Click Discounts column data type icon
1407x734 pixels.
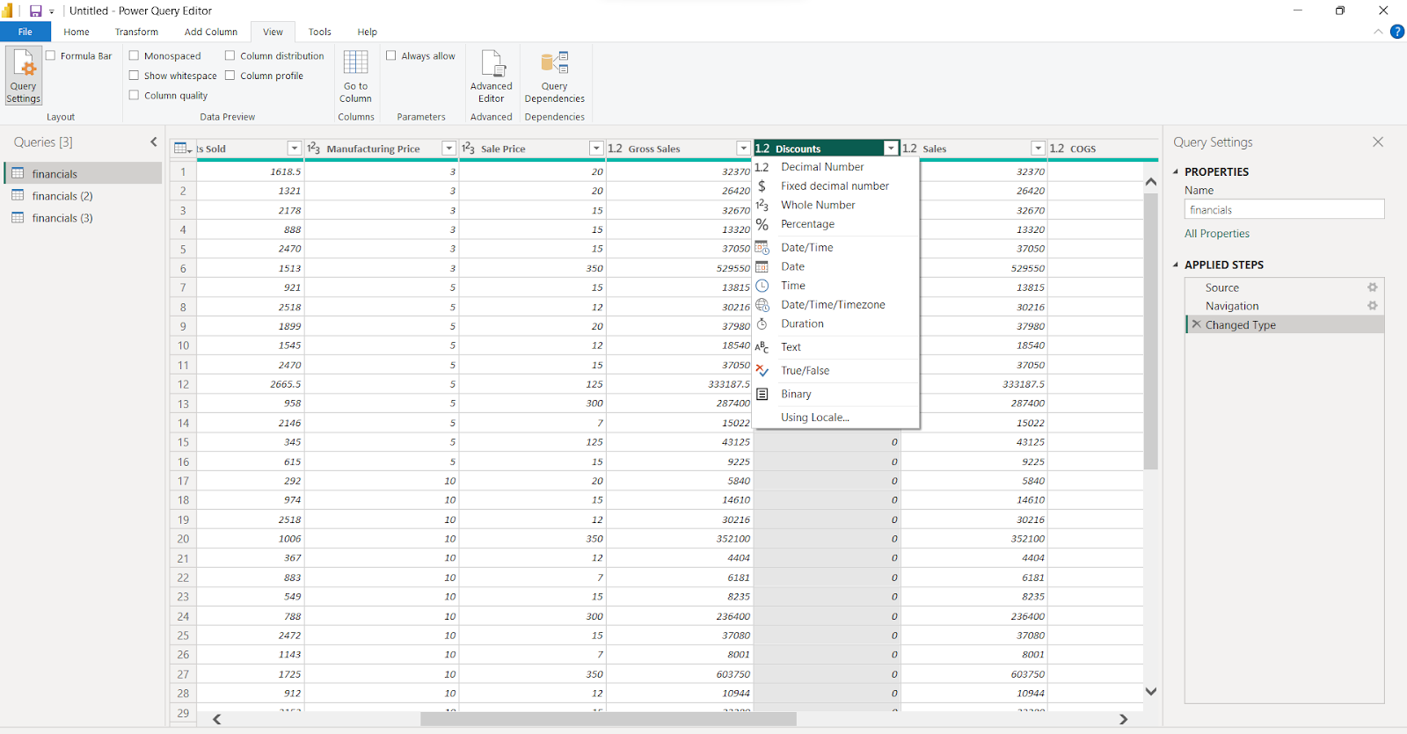click(x=762, y=149)
